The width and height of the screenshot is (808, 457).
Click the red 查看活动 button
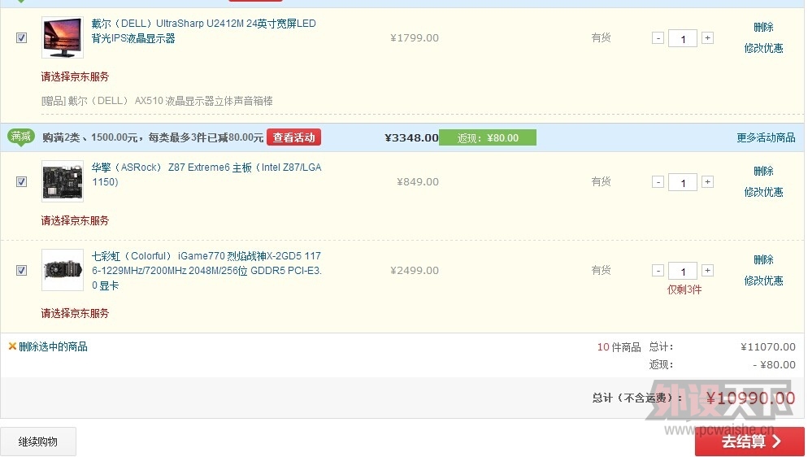(x=293, y=137)
